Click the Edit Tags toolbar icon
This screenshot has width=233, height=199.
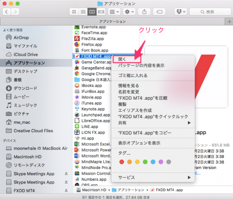[159, 12]
